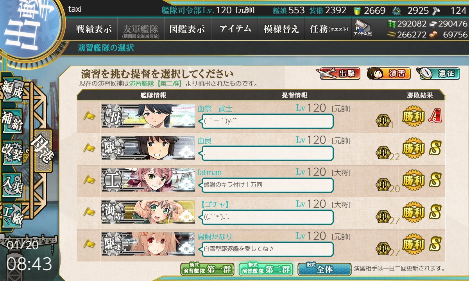Select 鳥飼かなり's destroyer fleet banner

(149, 245)
